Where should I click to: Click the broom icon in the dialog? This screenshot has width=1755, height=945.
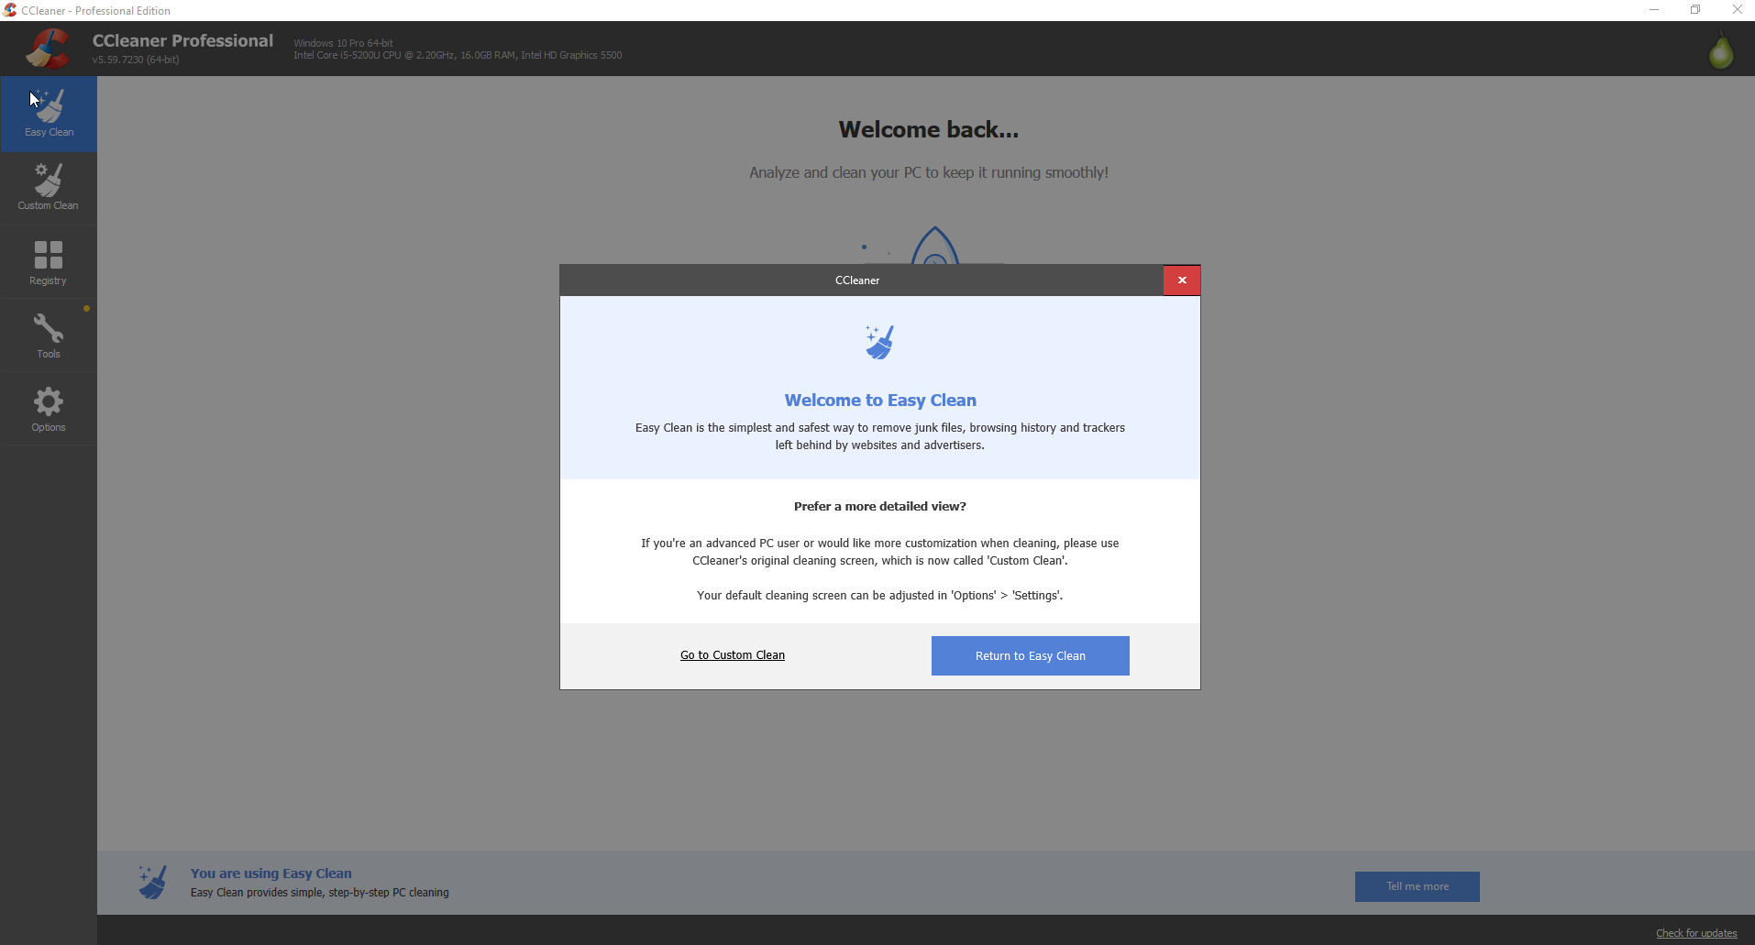tap(879, 342)
